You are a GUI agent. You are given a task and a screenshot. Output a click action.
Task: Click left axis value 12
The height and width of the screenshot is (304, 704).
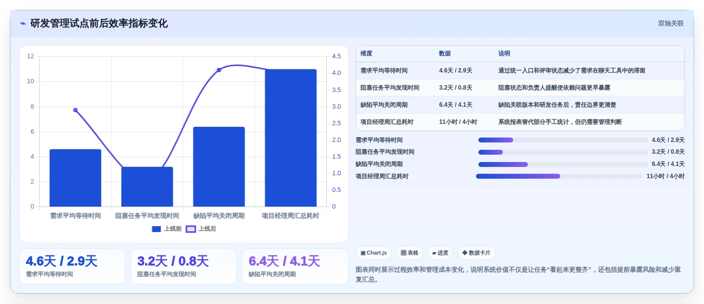(30, 56)
